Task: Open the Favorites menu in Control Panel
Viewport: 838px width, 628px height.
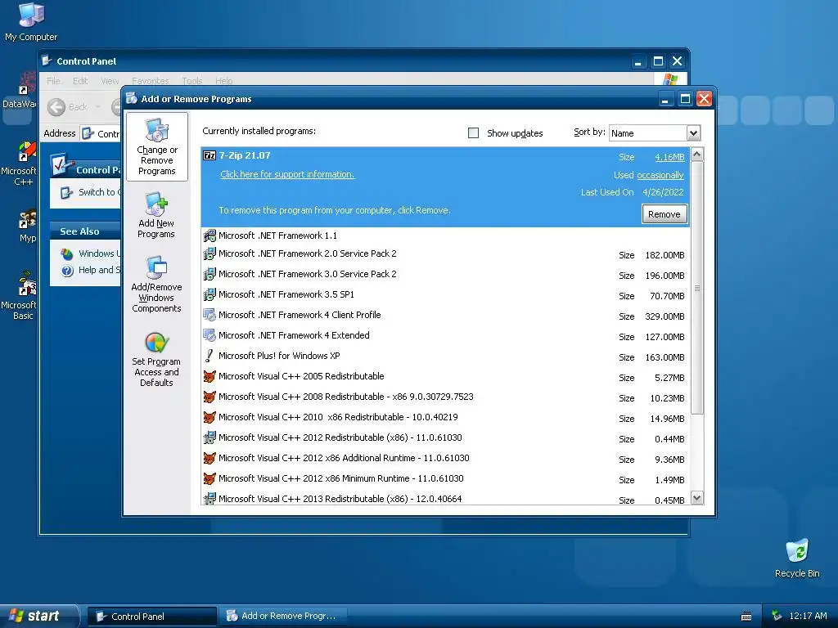Action: (151, 81)
